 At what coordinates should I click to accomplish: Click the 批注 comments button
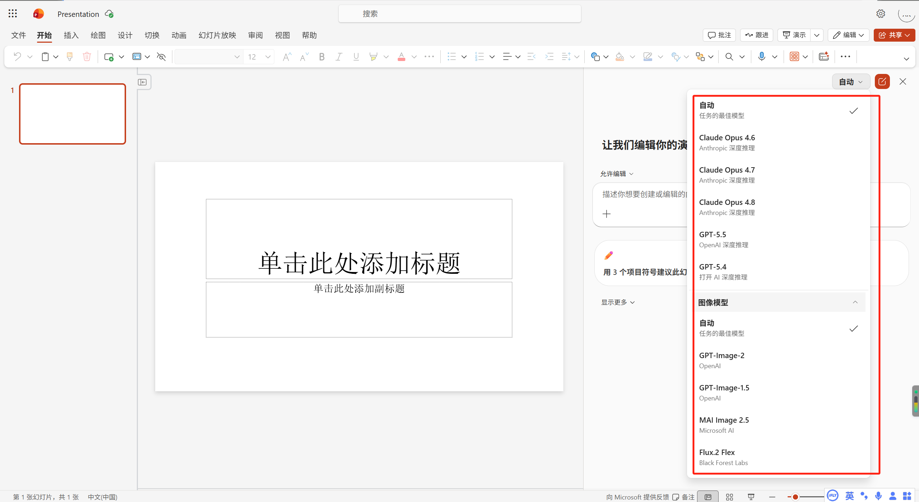pos(719,35)
